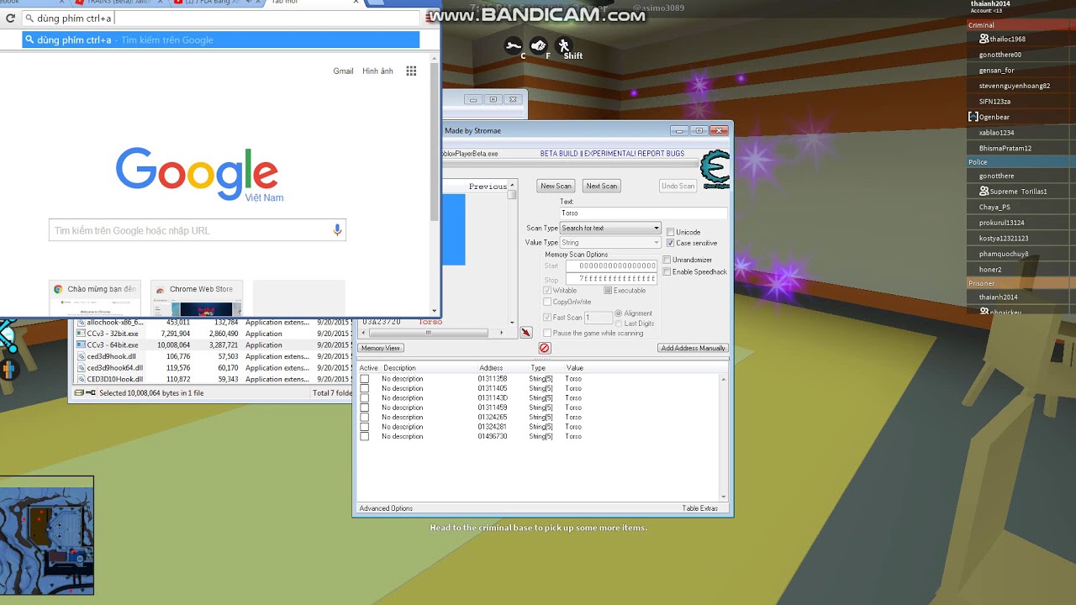Open the Chrome Web Store thumbnail
This screenshot has width=1076, height=605.
click(x=197, y=298)
